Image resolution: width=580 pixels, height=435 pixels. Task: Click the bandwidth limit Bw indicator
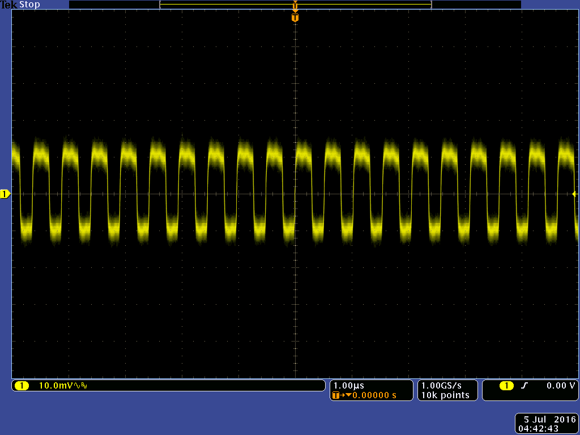click(x=83, y=386)
